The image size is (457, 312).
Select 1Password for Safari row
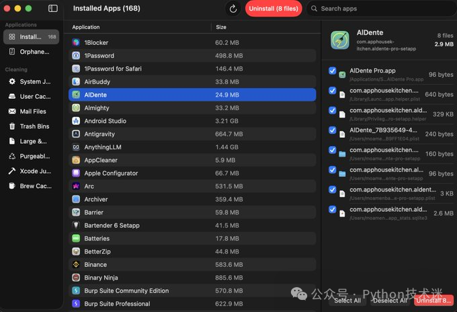pos(192,69)
